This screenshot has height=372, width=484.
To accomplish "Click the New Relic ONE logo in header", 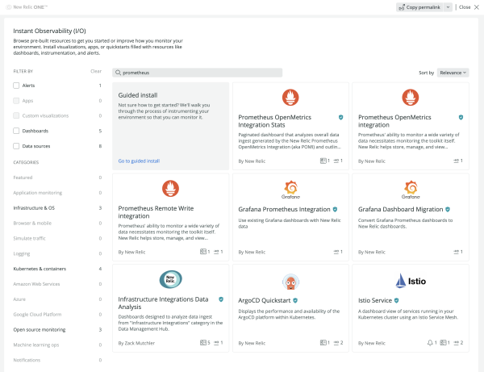I will 27,7.
